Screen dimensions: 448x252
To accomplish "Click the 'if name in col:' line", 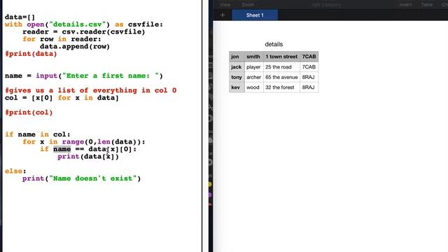I will point(37,134).
